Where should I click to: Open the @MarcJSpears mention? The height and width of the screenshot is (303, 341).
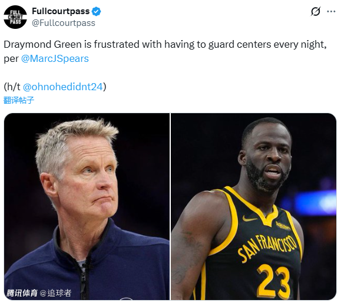pos(55,58)
